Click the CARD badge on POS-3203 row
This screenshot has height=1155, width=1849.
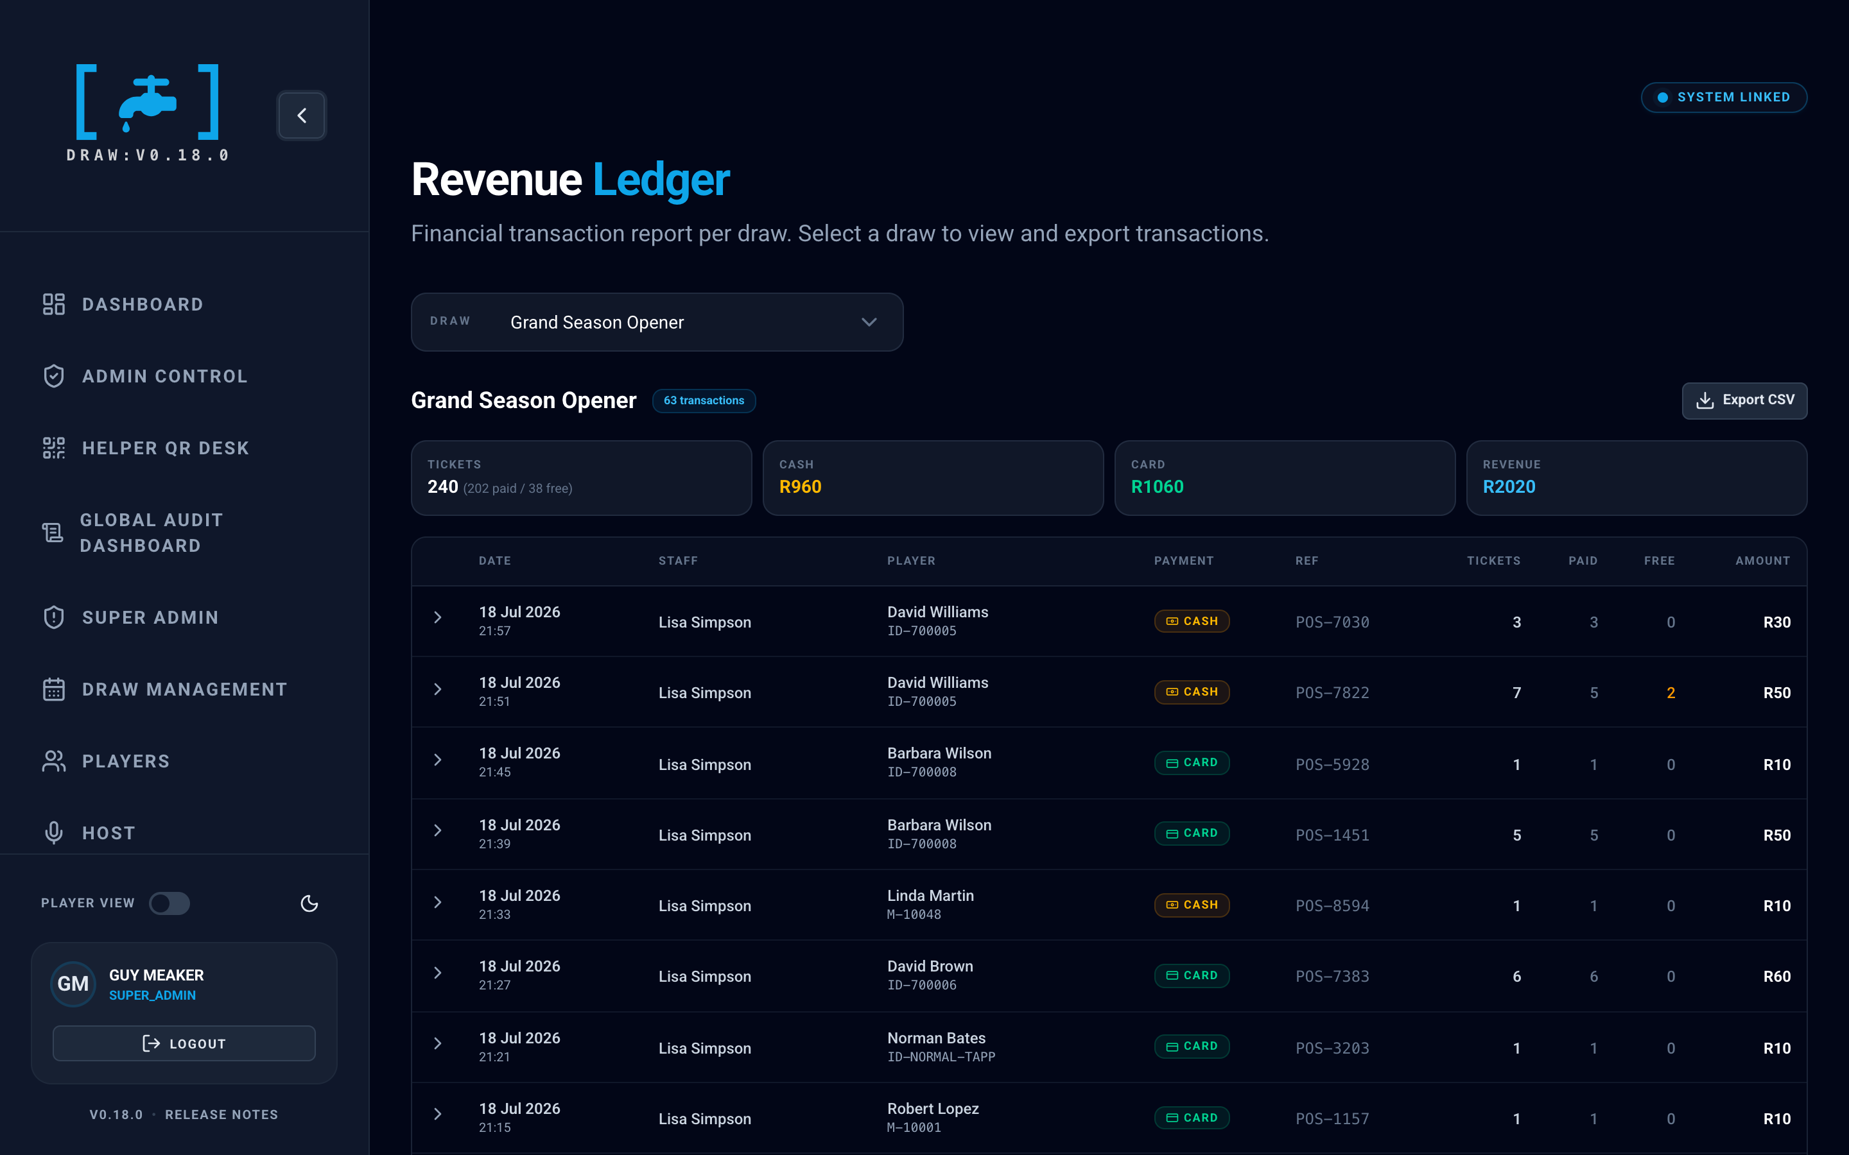[1192, 1047]
